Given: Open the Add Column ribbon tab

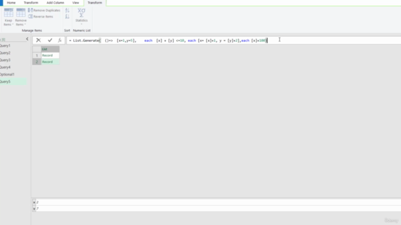Looking at the screenshot, I should [55, 2].
